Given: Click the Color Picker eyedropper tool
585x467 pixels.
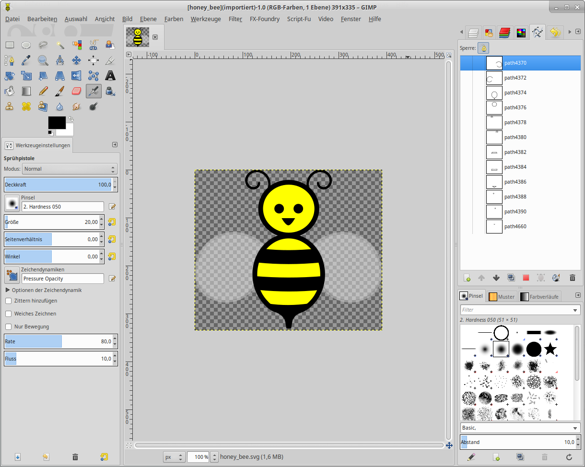Looking at the screenshot, I should tap(26, 60).
